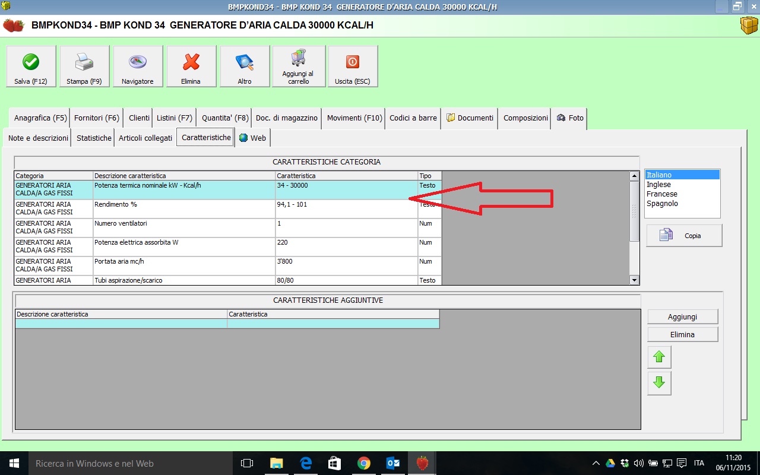
Task: Open the Google Drive tray icon
Action: (610, 463)
